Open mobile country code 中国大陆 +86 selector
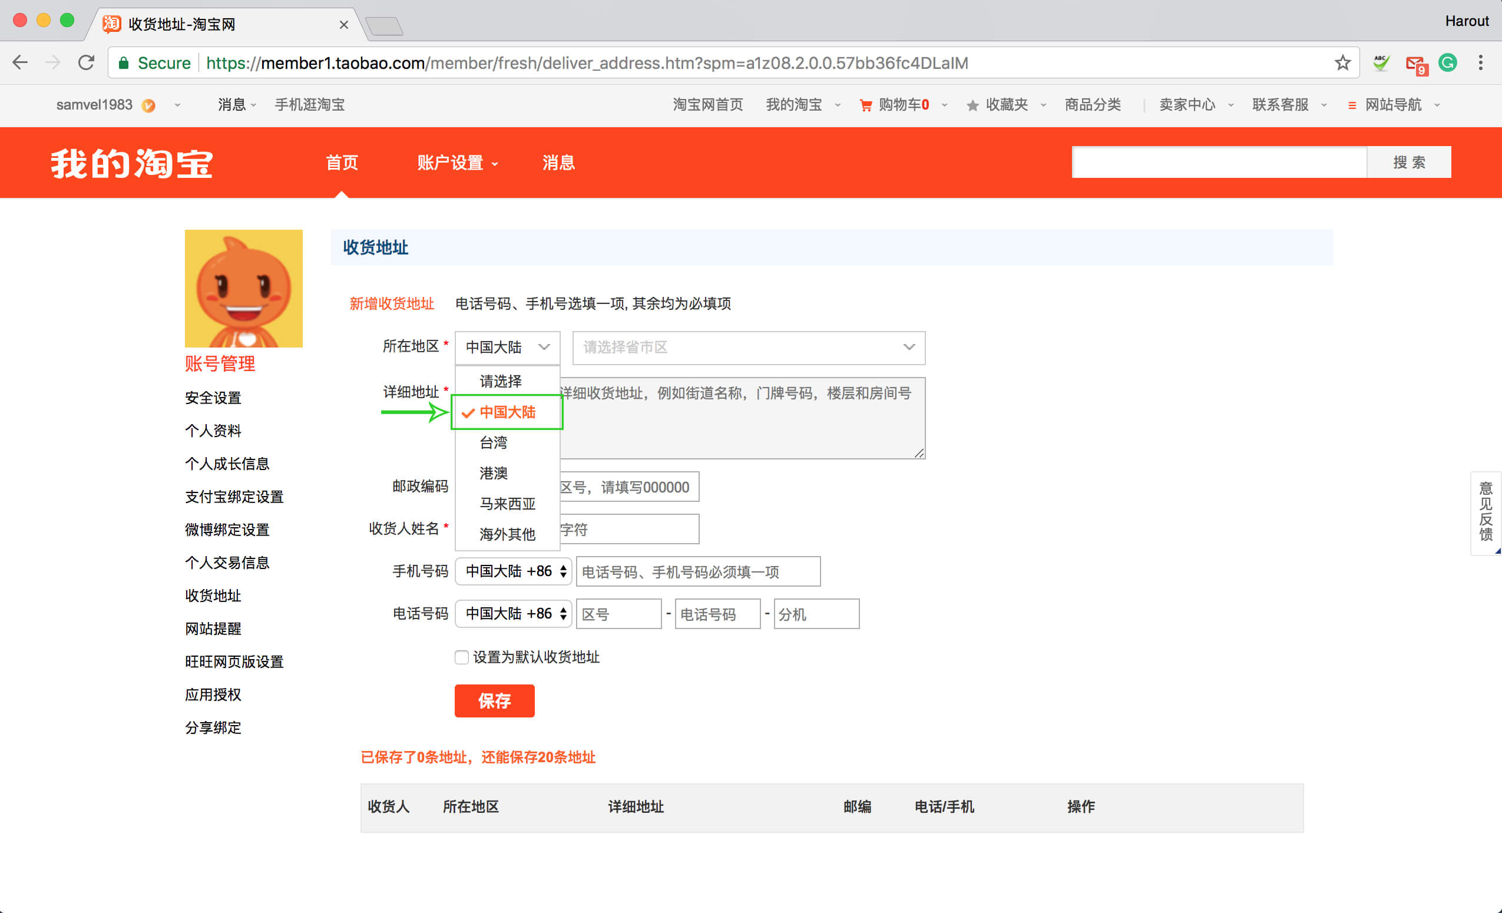Screen dimensions: 1502x913 point(513,571)
